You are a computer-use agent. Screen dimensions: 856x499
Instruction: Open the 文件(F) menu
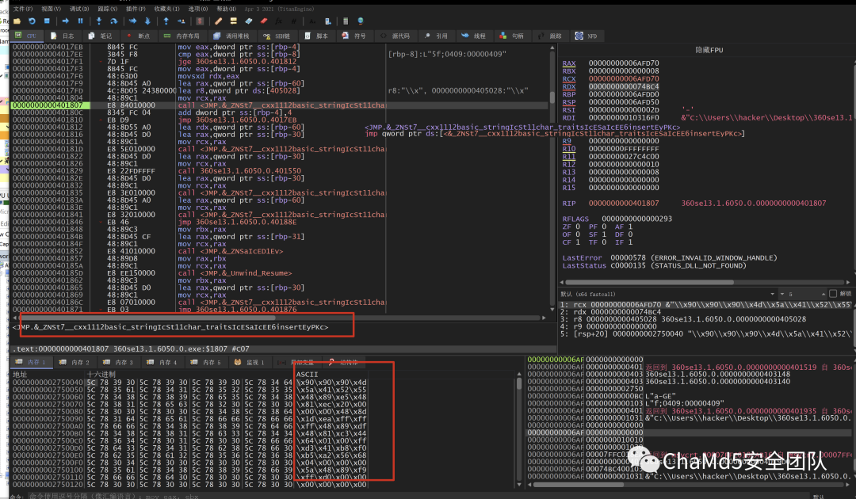coord(23,9)
